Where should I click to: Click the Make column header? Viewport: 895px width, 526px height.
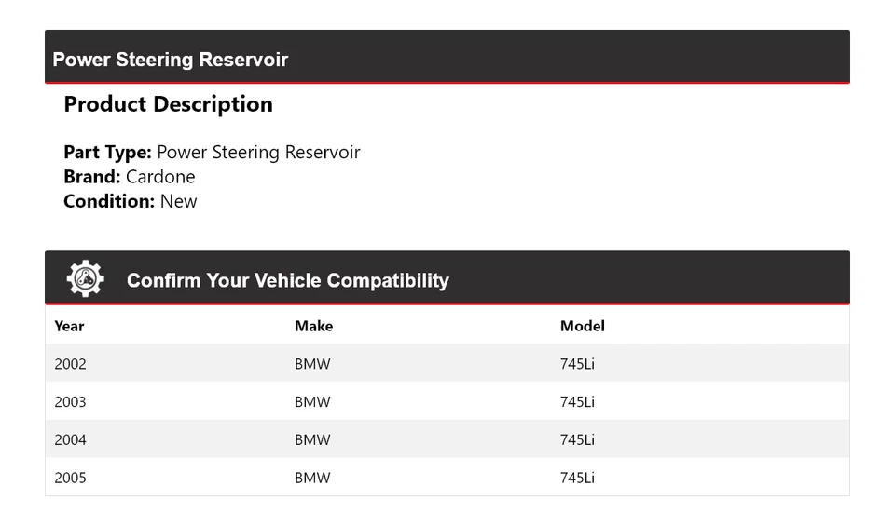pyautogui.click(x=313, y=326)
